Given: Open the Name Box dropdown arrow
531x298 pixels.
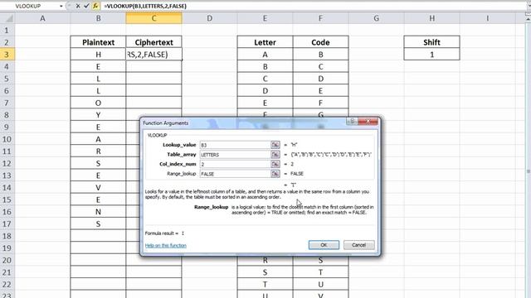Looking at the screenshot, I should coord(61,6).
